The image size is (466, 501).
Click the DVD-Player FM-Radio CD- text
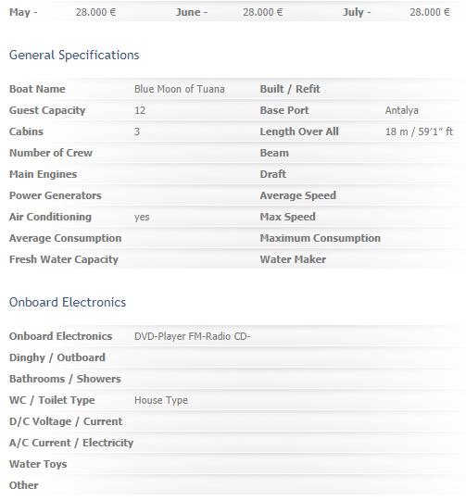point(193,336)
